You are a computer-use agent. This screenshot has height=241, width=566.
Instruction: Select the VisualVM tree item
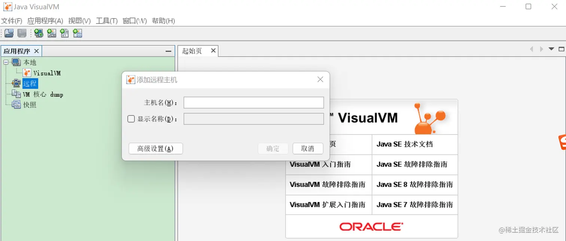(x=47, y=73)
